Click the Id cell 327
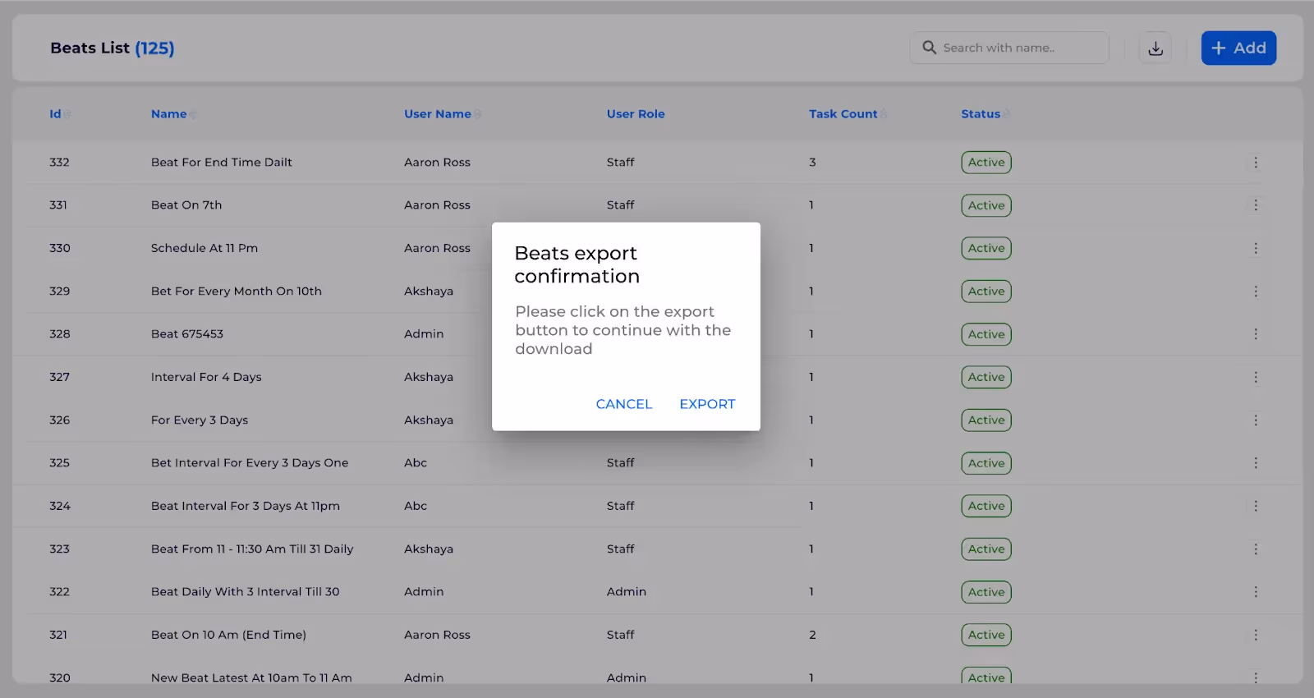 (x=59, y=377)
